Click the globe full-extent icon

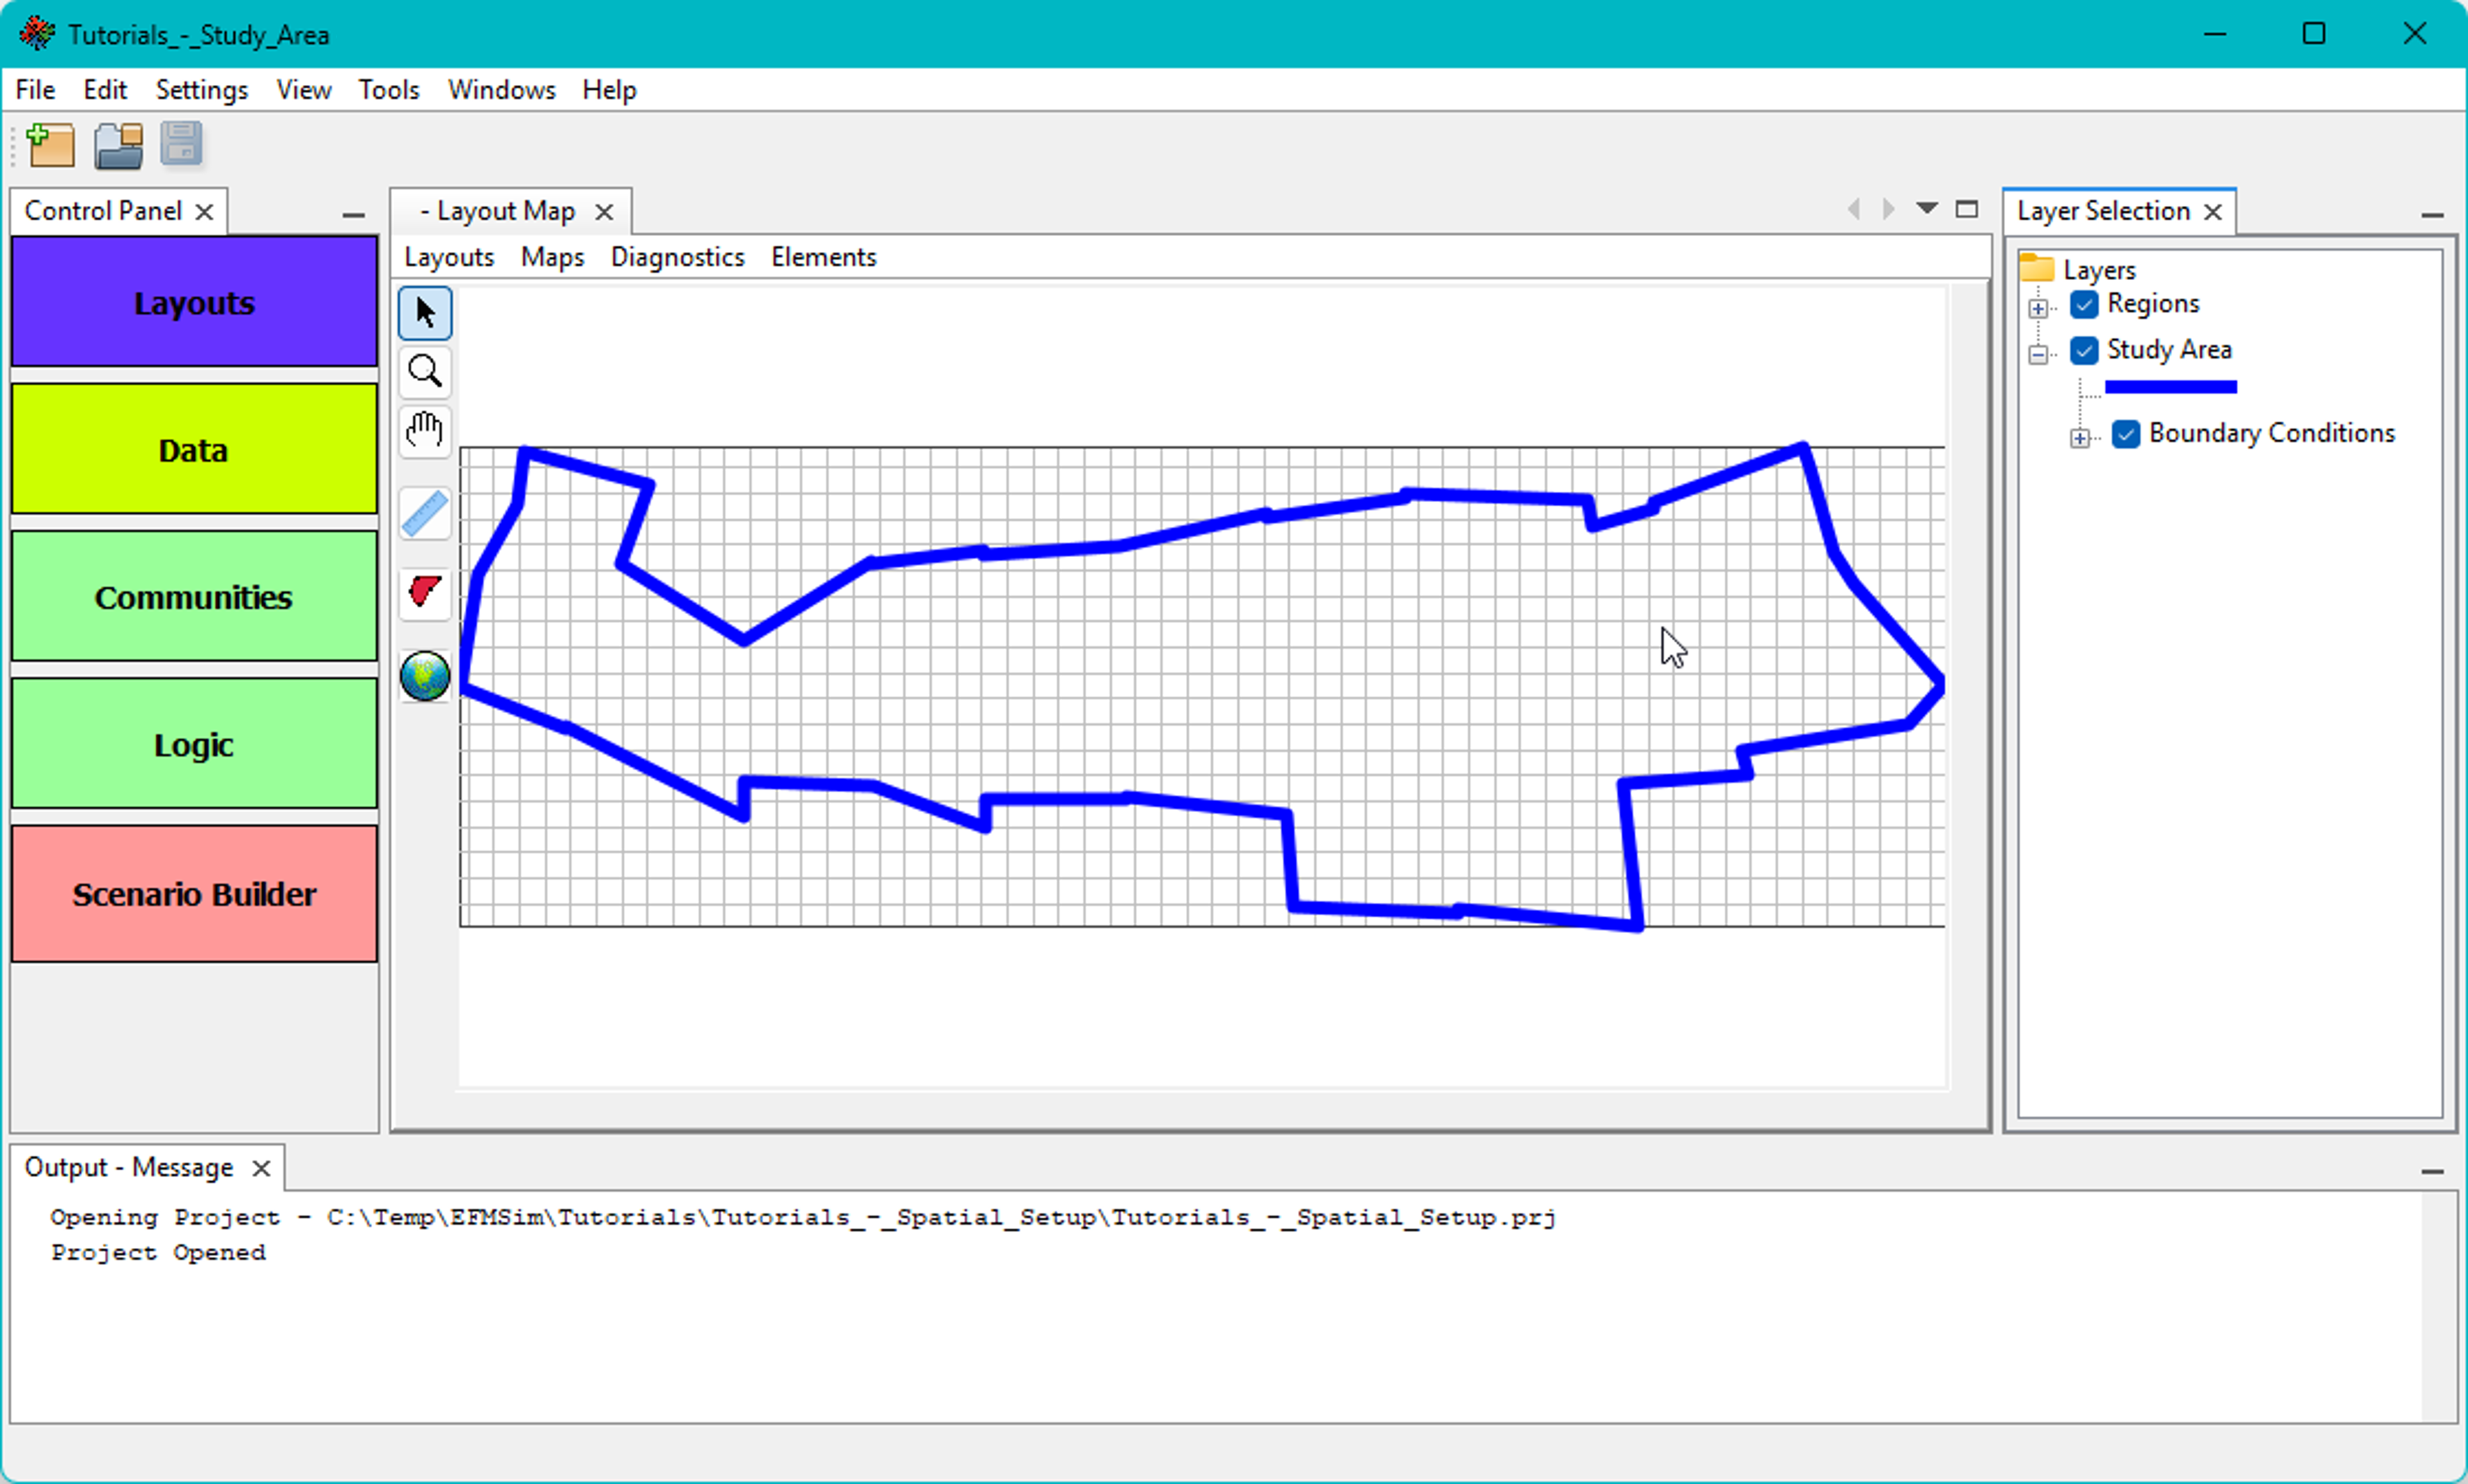tap(425, 676)
